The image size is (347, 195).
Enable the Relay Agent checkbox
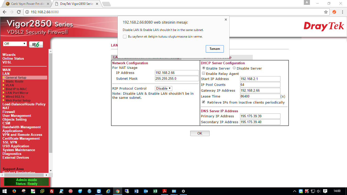(203, 73)
